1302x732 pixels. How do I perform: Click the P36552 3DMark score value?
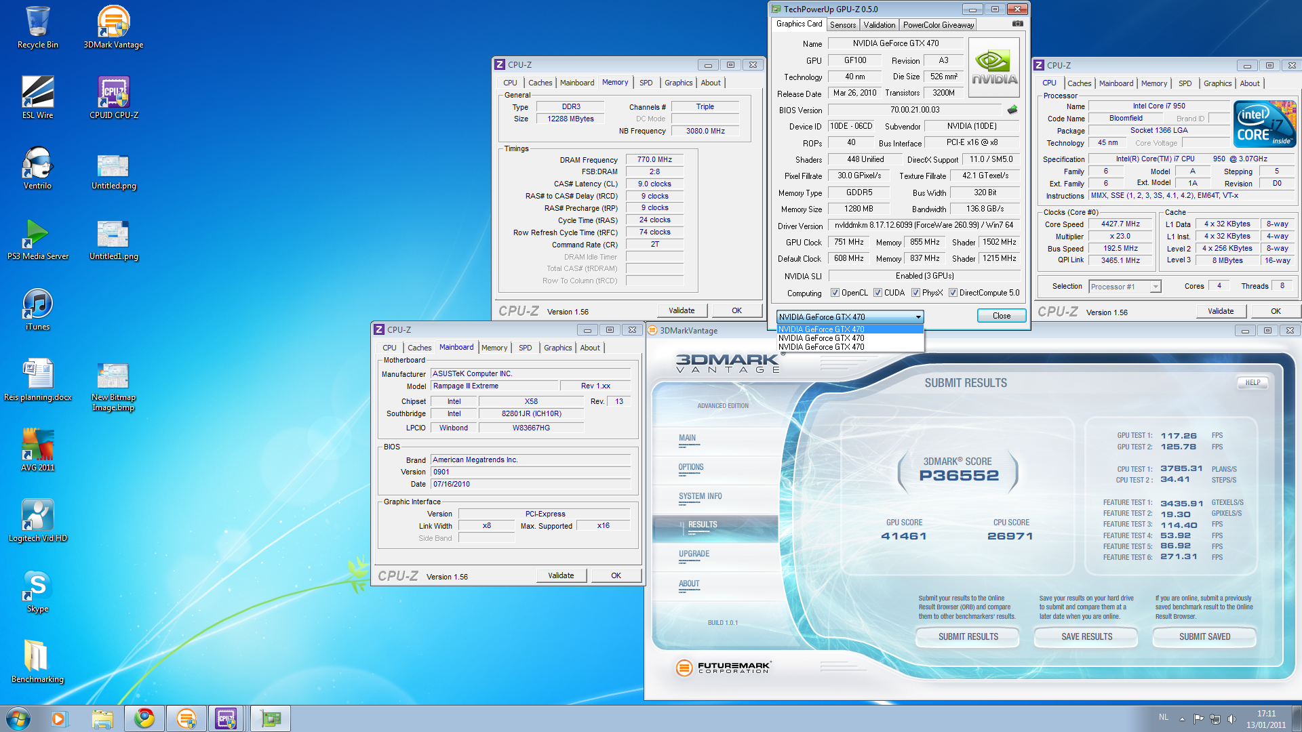pyautogui.click(x=959, y=476)
